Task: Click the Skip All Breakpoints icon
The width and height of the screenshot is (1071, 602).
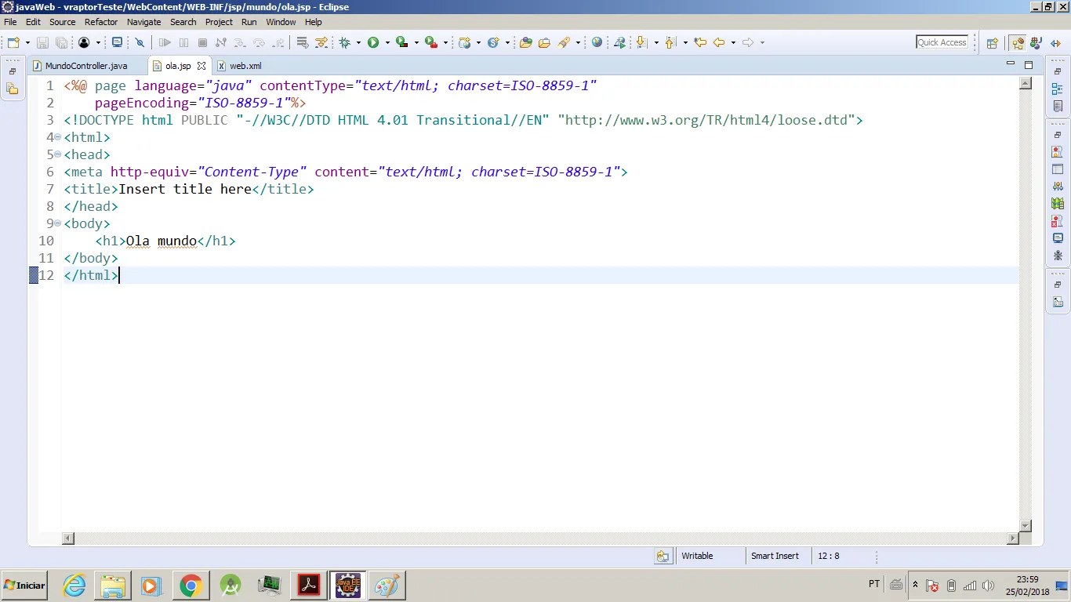Action: coord(140,42)
